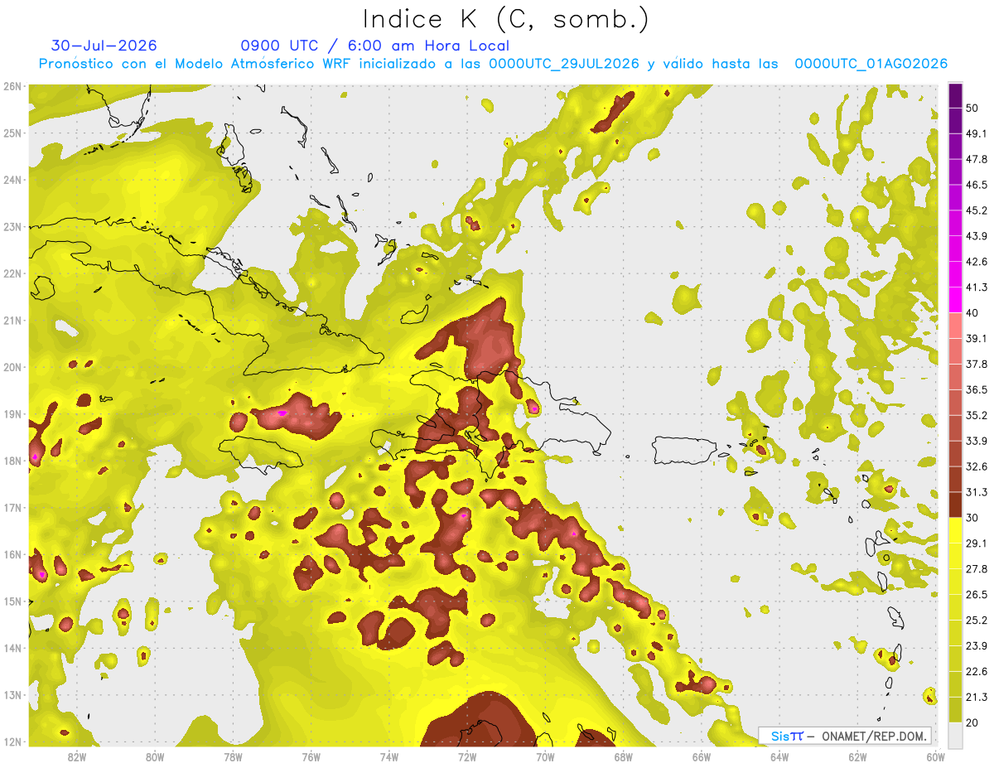The height and width of the screenshot is (768, 994).
Task: Click the "13N" latitude axis label
Action: pos(12,694)
